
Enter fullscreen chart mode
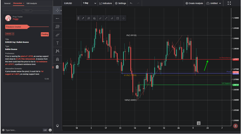click(x=229, y=3)
